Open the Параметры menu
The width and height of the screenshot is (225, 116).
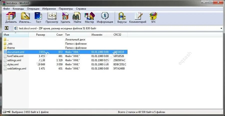66,9
